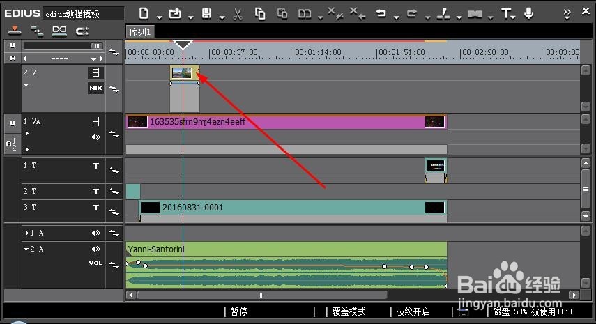596x324 pixels.
Task: Open the replace clip dropdown arrow
Action: pos(320,17)
